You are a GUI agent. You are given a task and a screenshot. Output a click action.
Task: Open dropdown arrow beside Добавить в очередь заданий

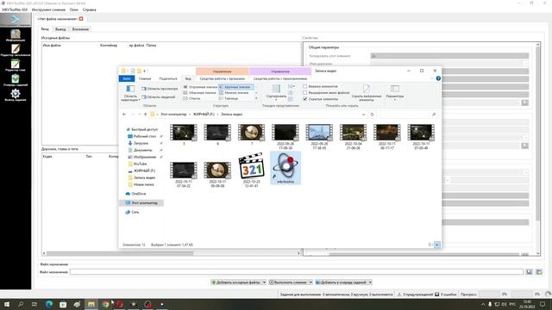coord(370,282)
